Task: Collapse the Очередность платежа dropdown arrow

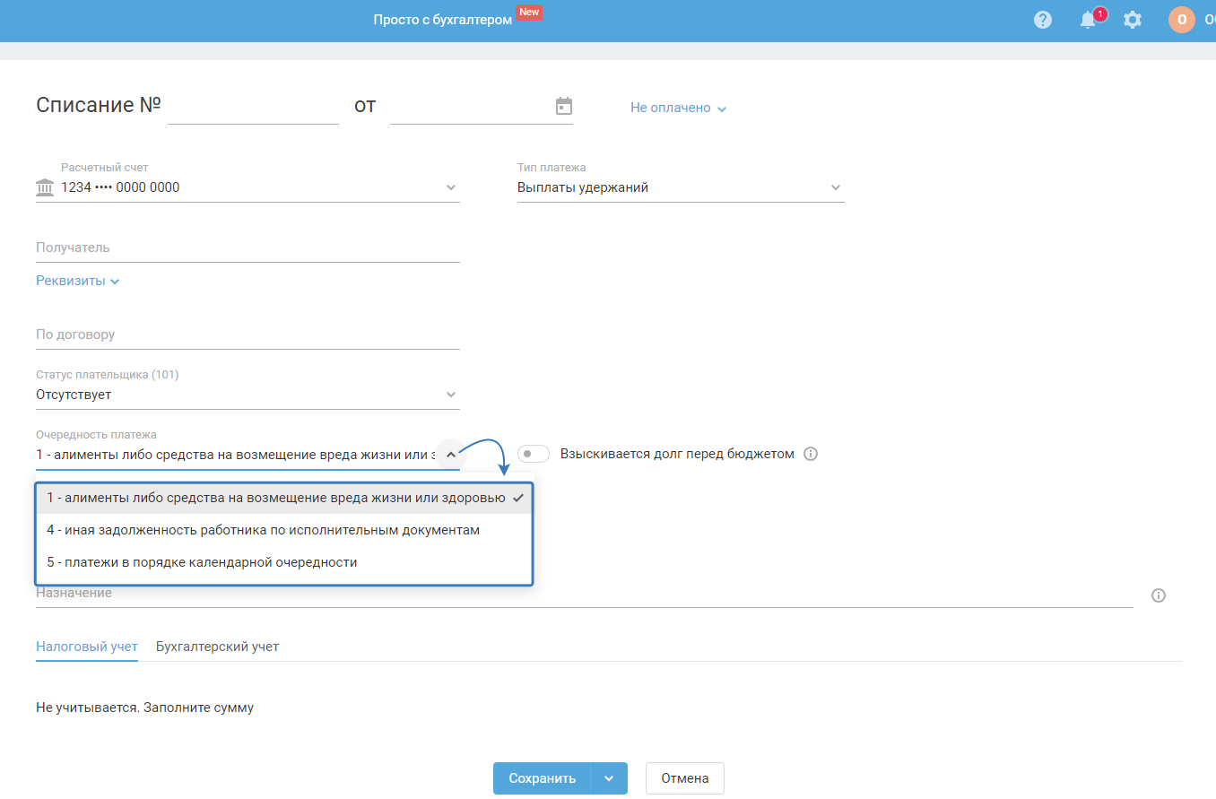Action: click(x=451, y=454)
